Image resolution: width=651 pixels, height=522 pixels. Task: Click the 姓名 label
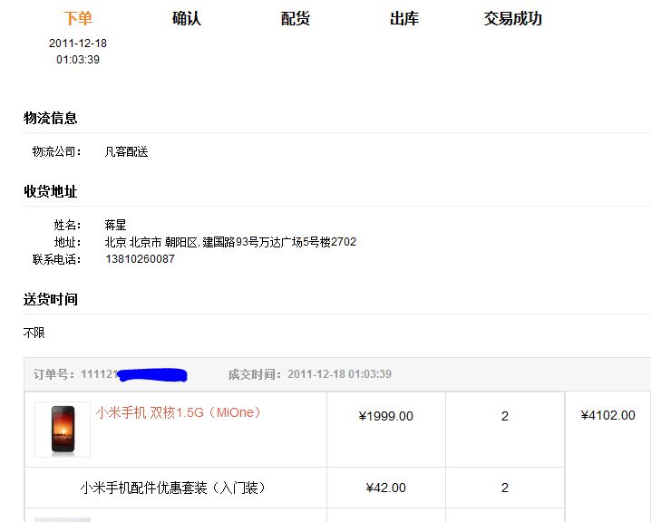[x=67, y=225]
